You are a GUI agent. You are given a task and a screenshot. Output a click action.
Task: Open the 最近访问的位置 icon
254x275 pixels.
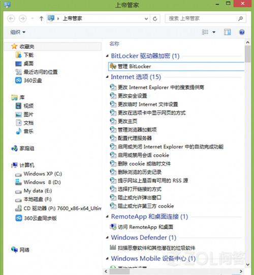(x=19, y=72)
